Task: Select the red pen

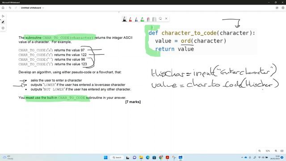Action: point(130,19)
